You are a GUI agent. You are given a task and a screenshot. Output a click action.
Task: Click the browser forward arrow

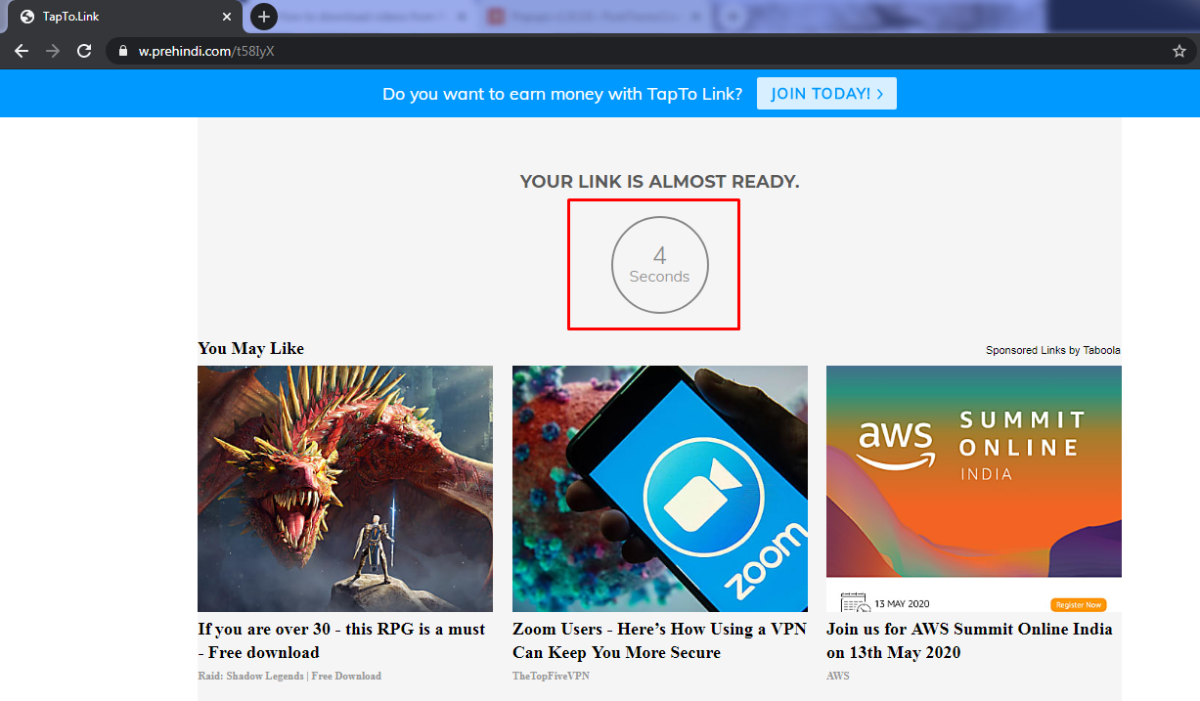[53, 51]
